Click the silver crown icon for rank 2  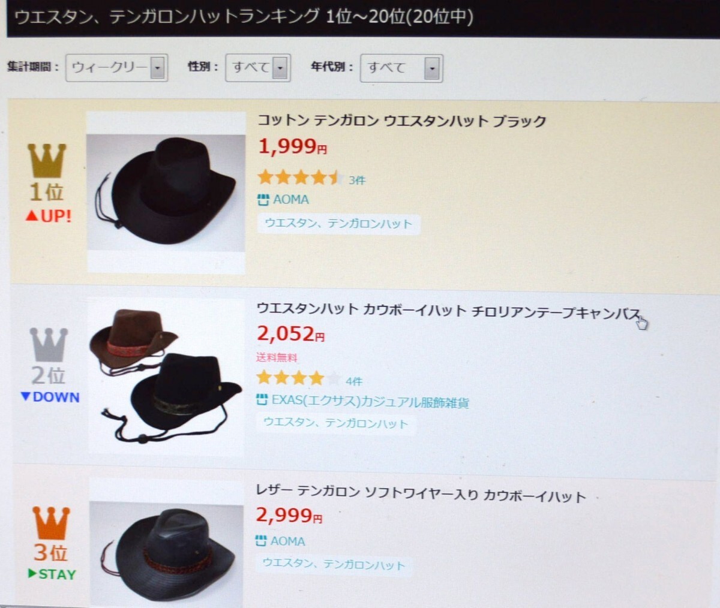[49, 344]
